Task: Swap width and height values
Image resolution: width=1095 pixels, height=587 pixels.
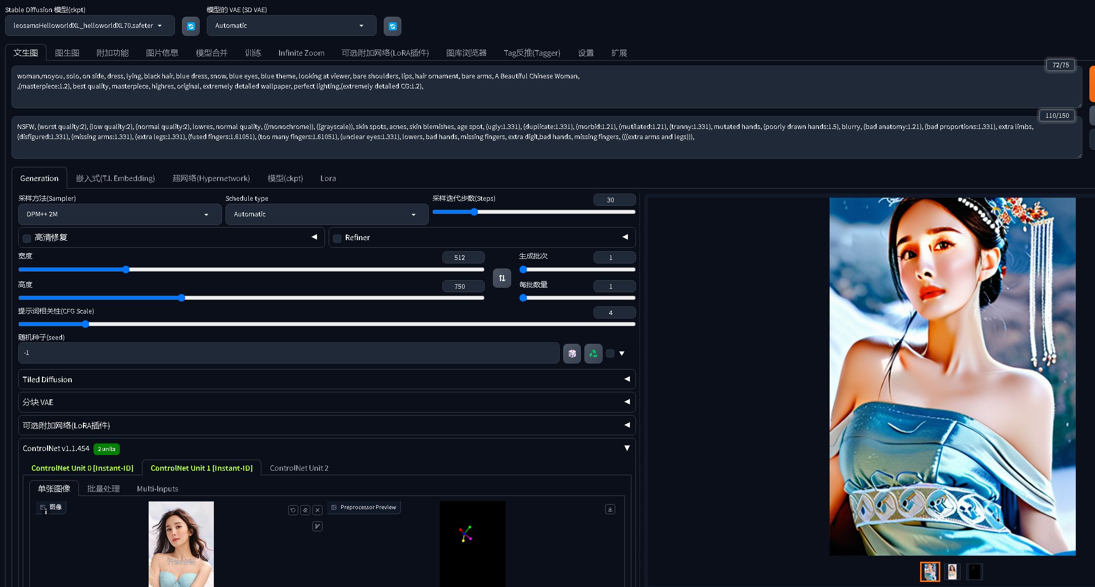Action: click(502, 278)
